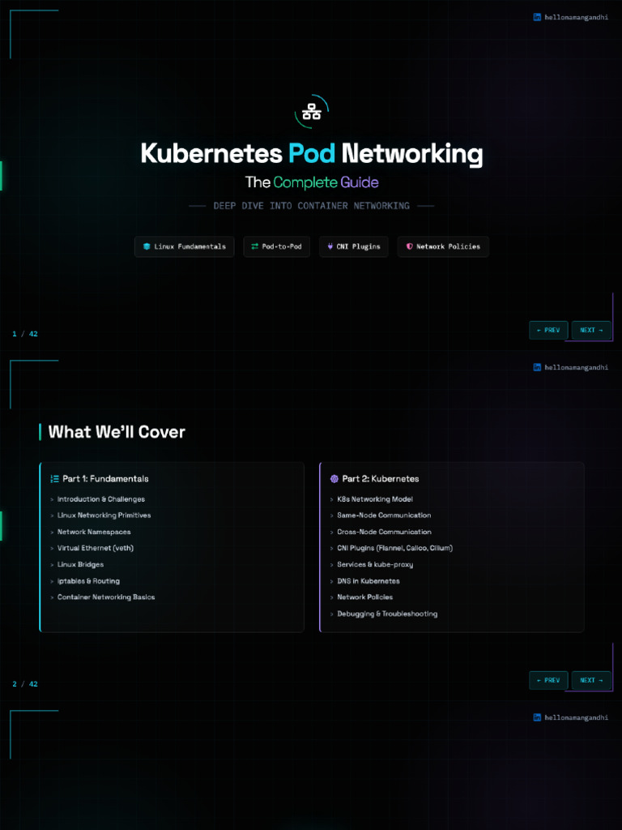Select K8s Networking Model list item
This screenshot has width=622, height=830.
(375, 499)
